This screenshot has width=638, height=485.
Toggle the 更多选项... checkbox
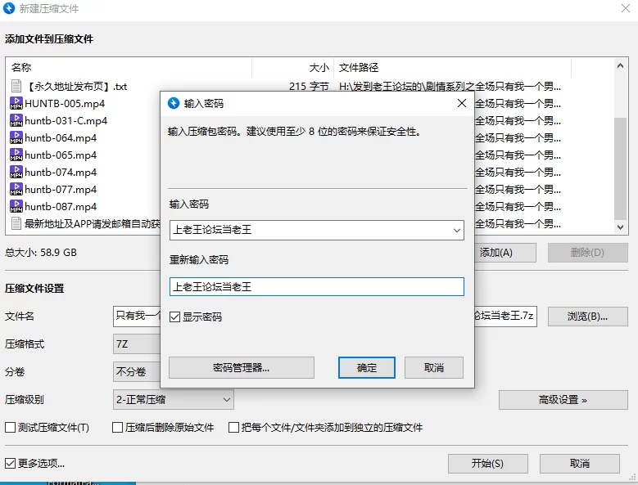[x=10, y=464]
